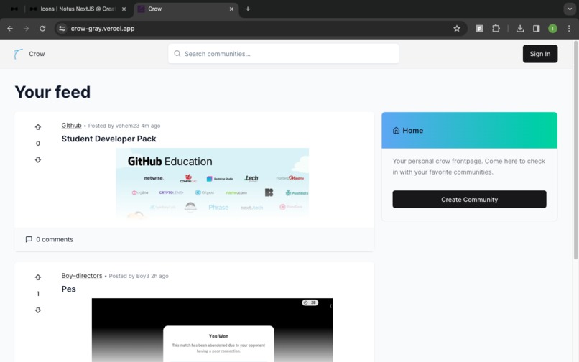Focus the Search communities field
The height and width of the screenshot is (362, 579).
pyautogui.click(x=283, y=54)
